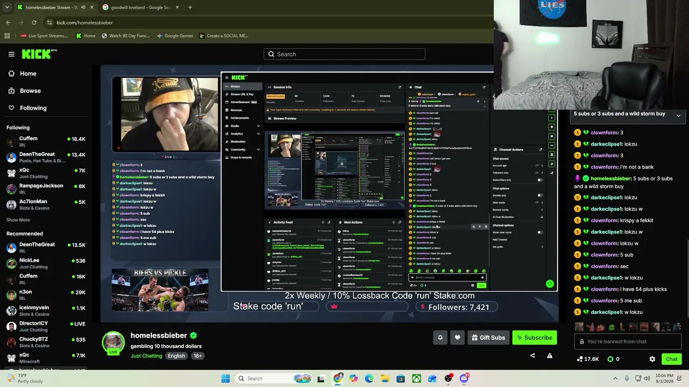Click homelessbieber's live profile avatar
Viewport: 689px width, 387px height.
coord(114,343)
